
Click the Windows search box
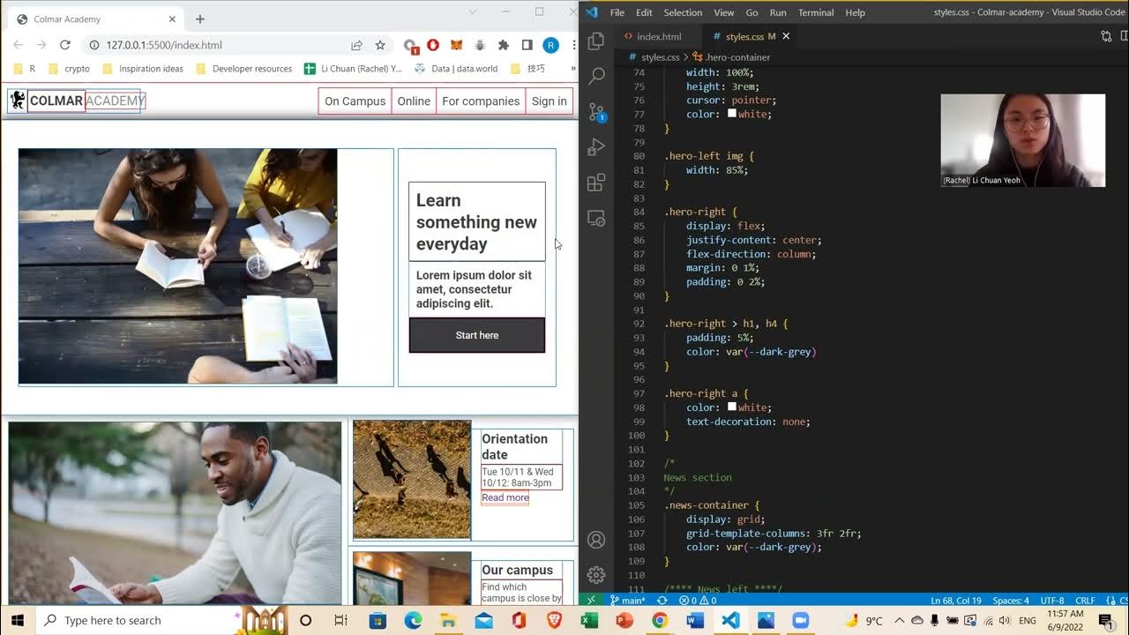[x=138, y=620]
